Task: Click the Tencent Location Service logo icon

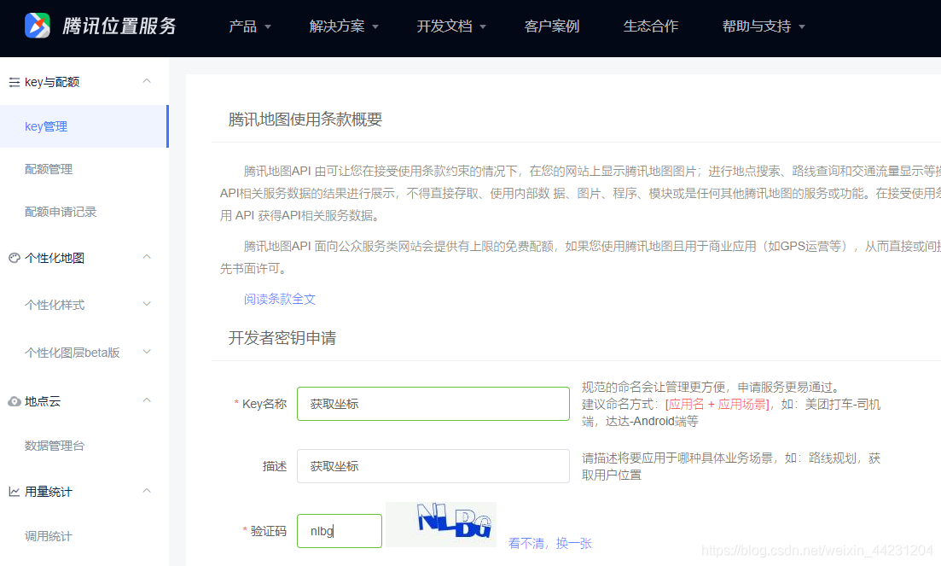Action: click(38, 26)
